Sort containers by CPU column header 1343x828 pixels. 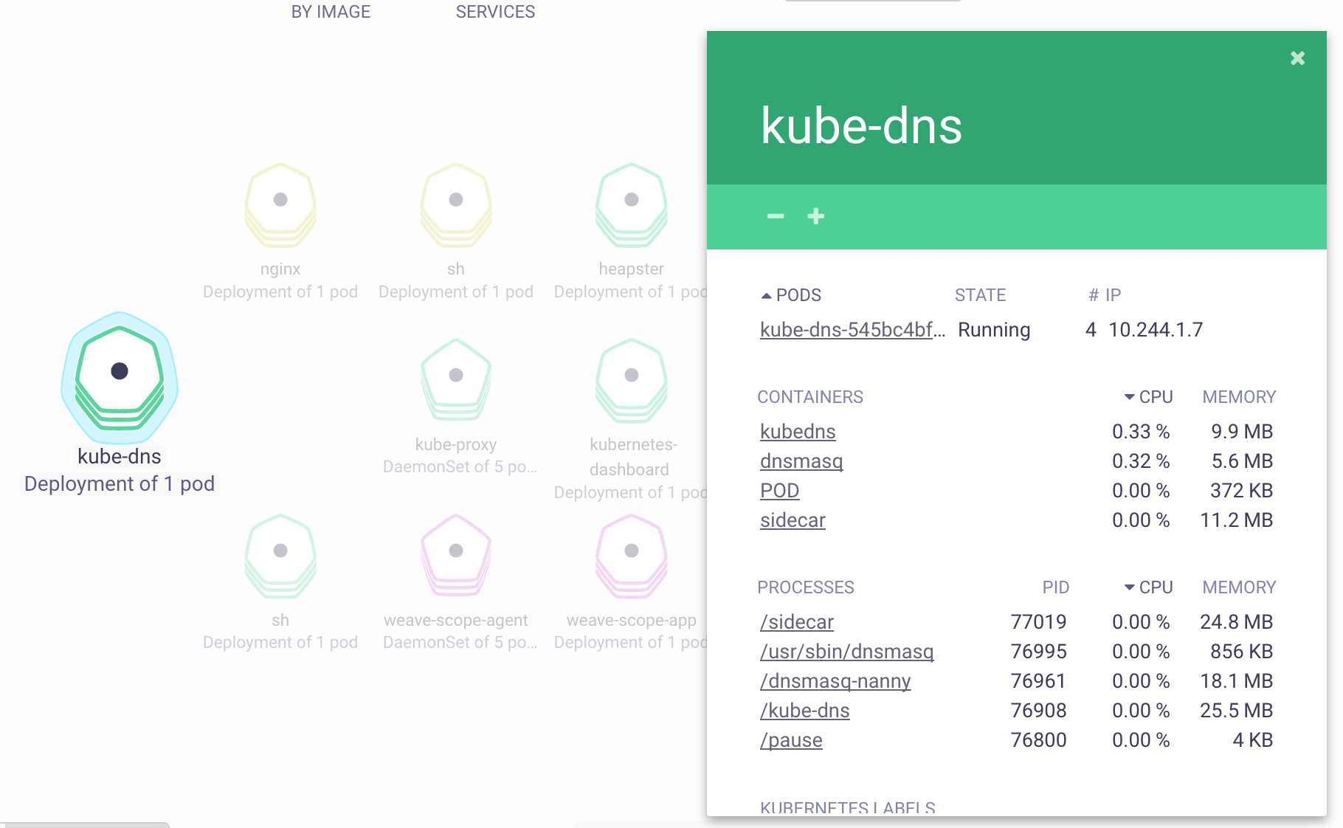[x=1155, y=397]
